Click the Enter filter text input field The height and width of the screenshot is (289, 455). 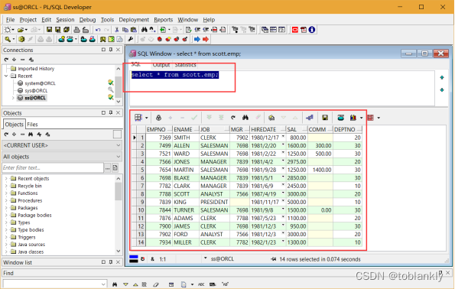53,167
